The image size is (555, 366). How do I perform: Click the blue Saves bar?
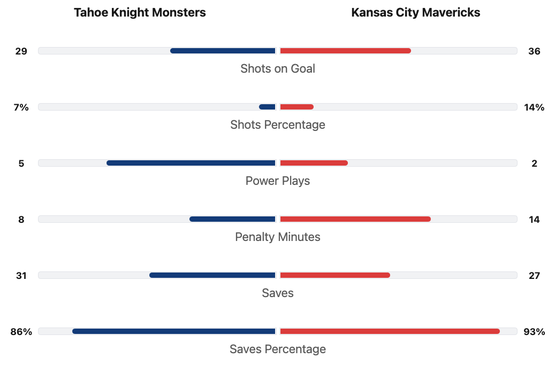212,275
